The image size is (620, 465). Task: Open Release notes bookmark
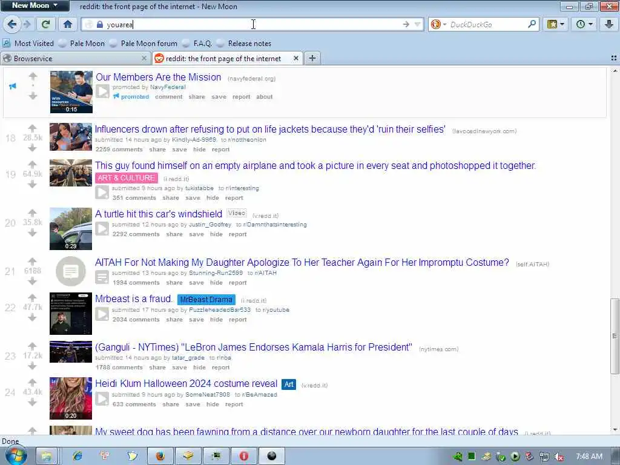(244, 44)
